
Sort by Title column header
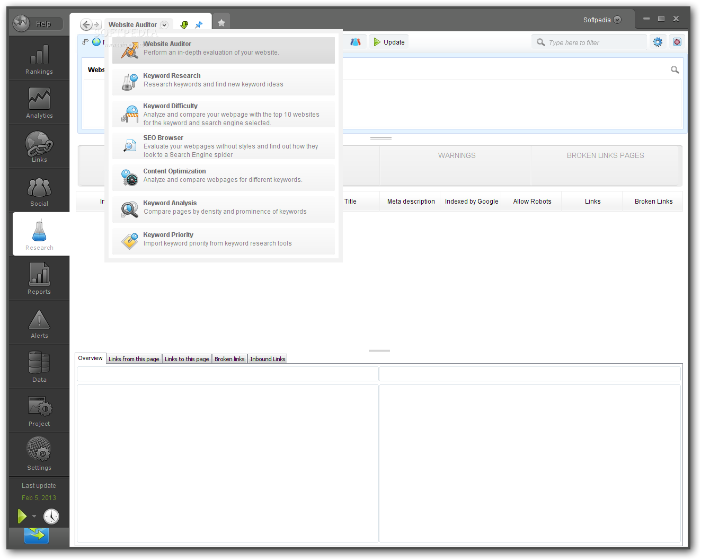click(350, 202)
